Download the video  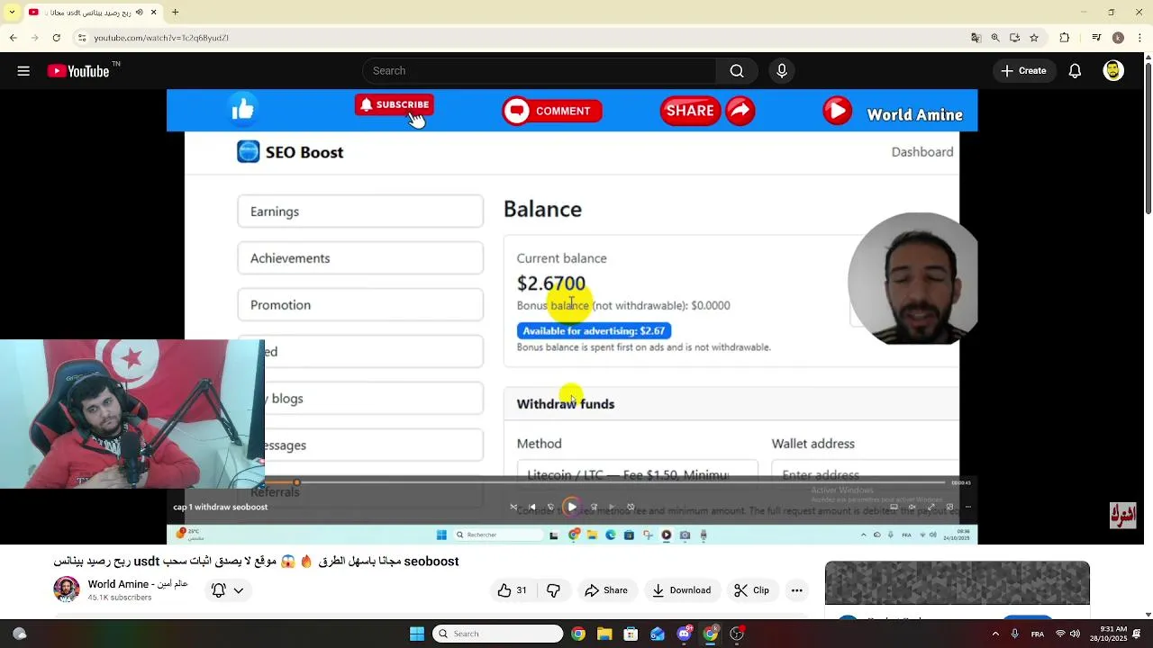(x=682, y=590)
